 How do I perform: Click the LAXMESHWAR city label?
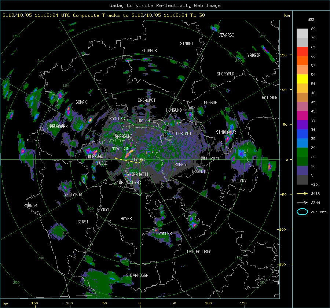[x=130, y=182]
